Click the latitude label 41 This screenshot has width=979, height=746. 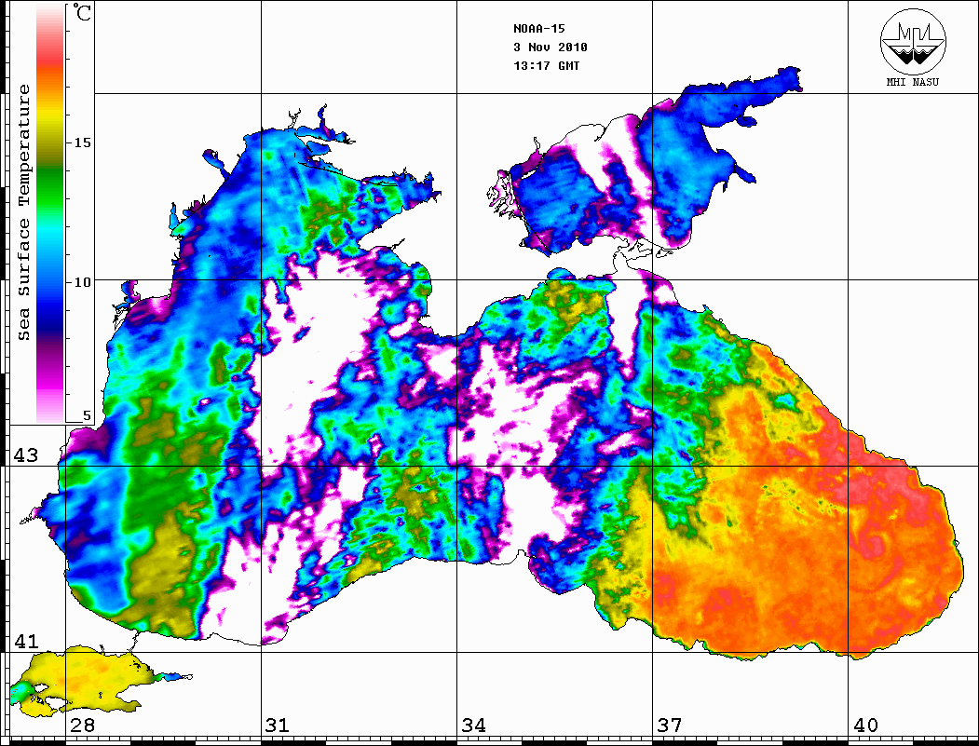(x=26, y=641)
